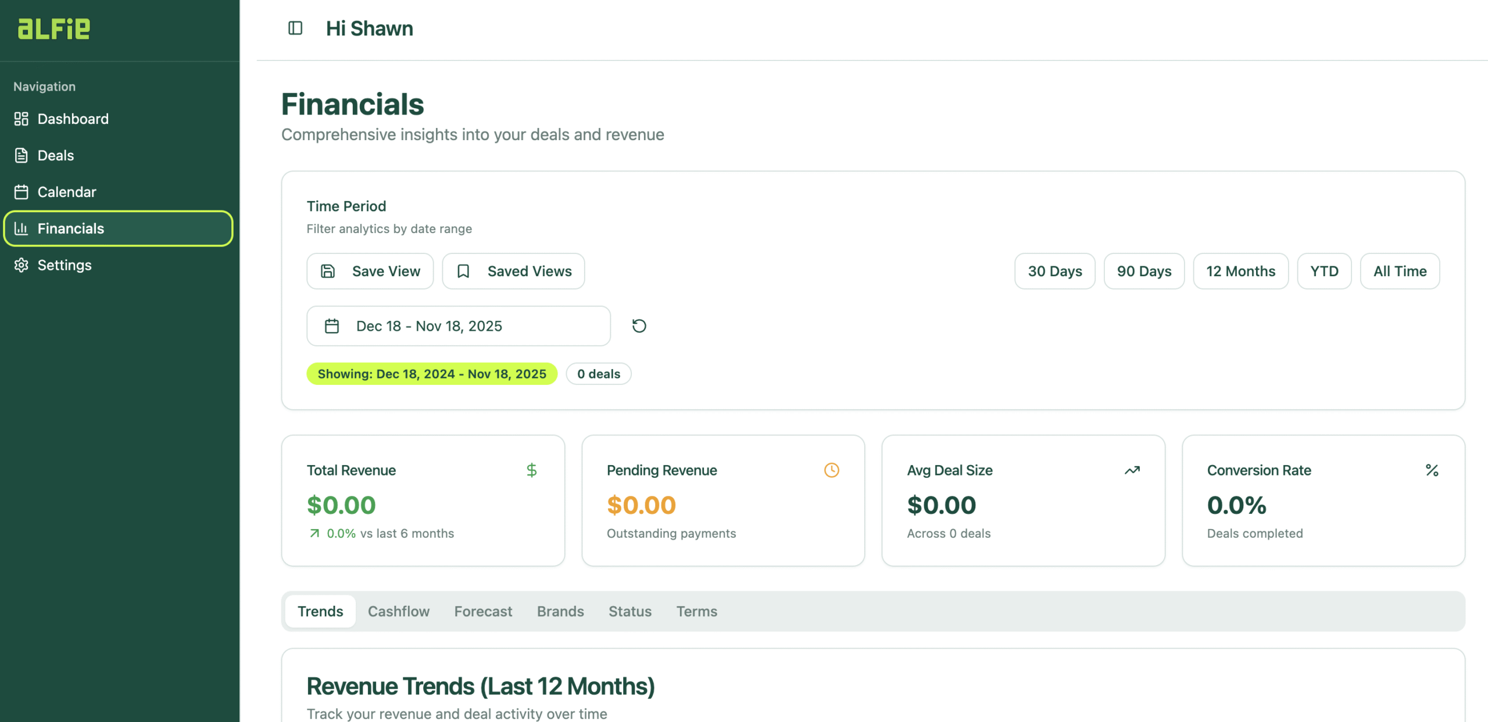The image size is (1488, 722).
Task: Click the percent icon on Conversion Rate
Action: point(1432,470)
